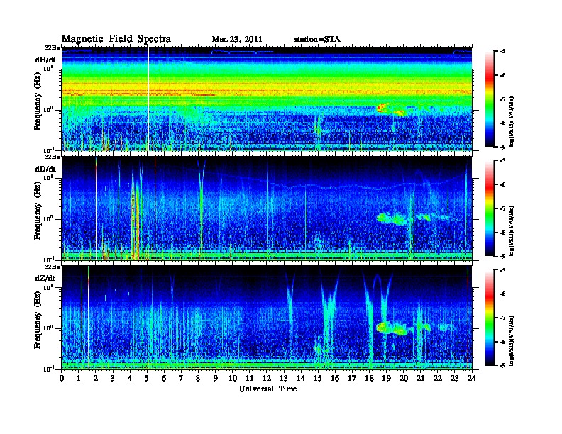Screen dimensions: 562x434
Task: Click the 10⁻¹ frequency tick of dZ/dt panel
Action: pos(49,369)
